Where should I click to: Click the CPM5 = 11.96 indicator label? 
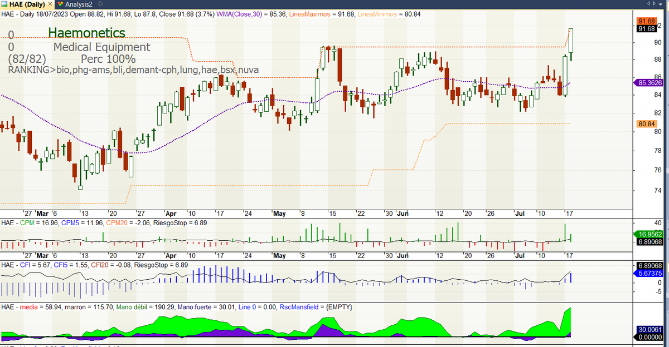81,223
